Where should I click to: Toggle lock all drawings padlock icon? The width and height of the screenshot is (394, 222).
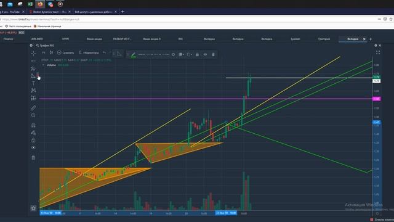[33, 140]
